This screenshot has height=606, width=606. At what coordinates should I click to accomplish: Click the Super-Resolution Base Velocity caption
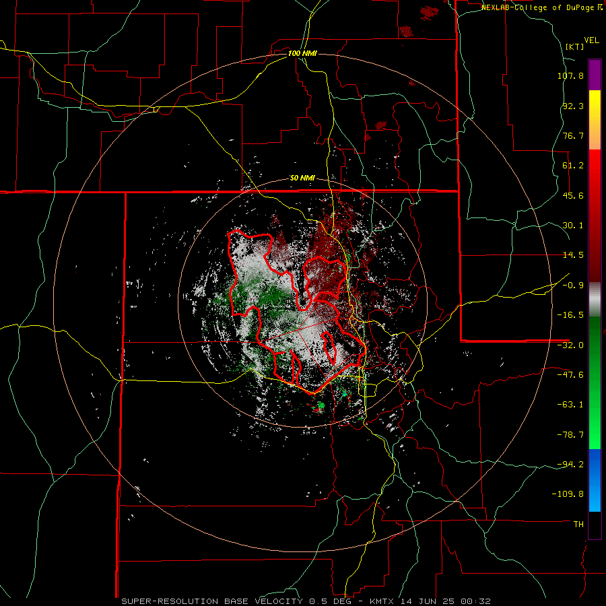point(306,601)
